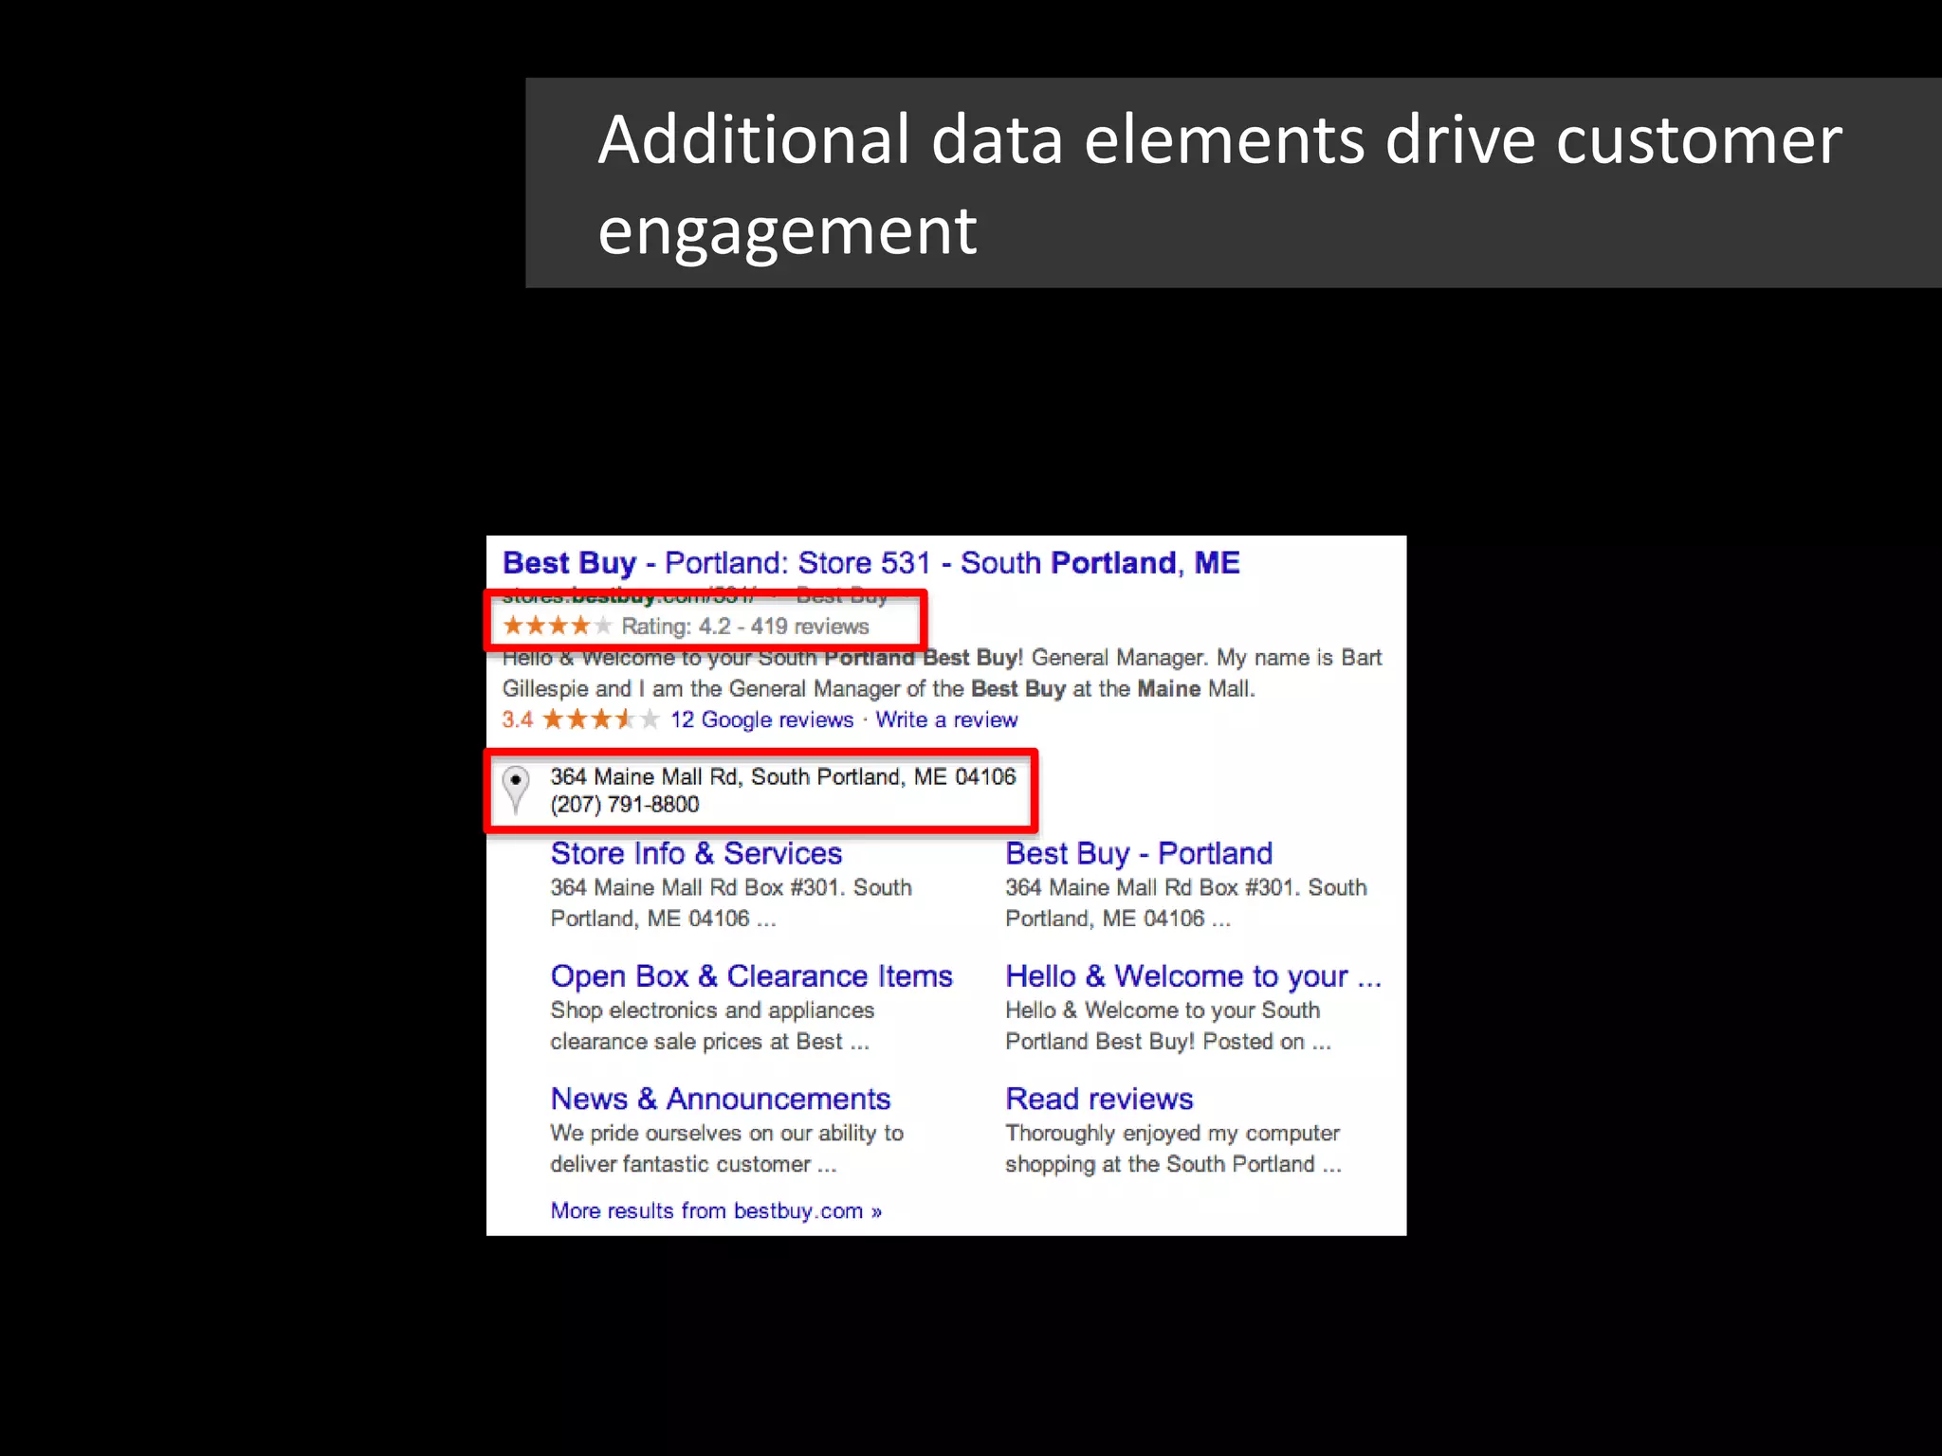Click More results from bestbuy.com
This screenshot has width=1942, height=1456.
pos(716,1210)
